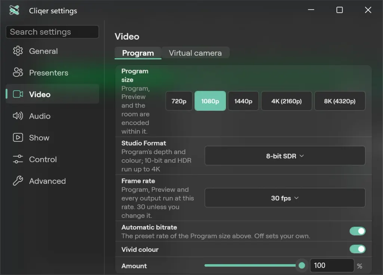The width and height of the screenshot is (383, 275).
Task: Open the Control settings section
Action: (x=52, y=159)
